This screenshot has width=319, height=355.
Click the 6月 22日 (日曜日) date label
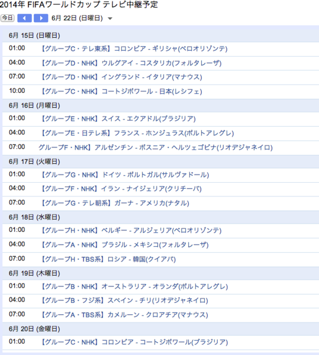pyautogui.click(x=77, y=18)
